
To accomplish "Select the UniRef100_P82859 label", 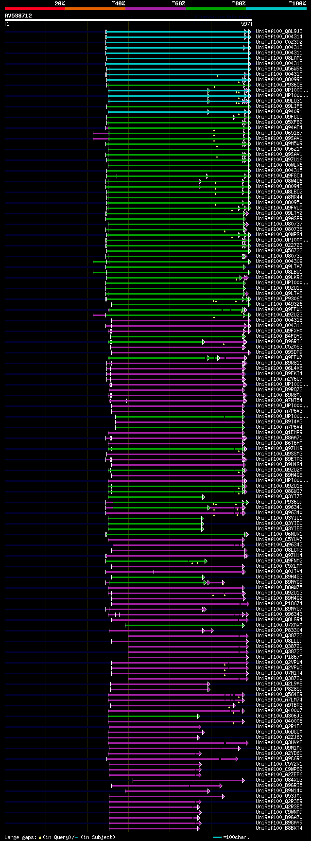I will pos(279,689).
